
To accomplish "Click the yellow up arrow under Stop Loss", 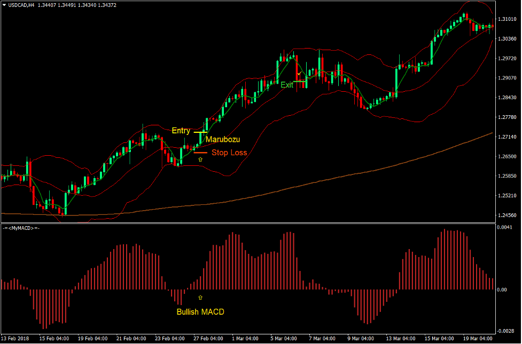I will tap(200, 159).
